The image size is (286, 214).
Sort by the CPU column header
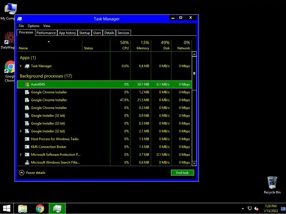click(120, 45)
